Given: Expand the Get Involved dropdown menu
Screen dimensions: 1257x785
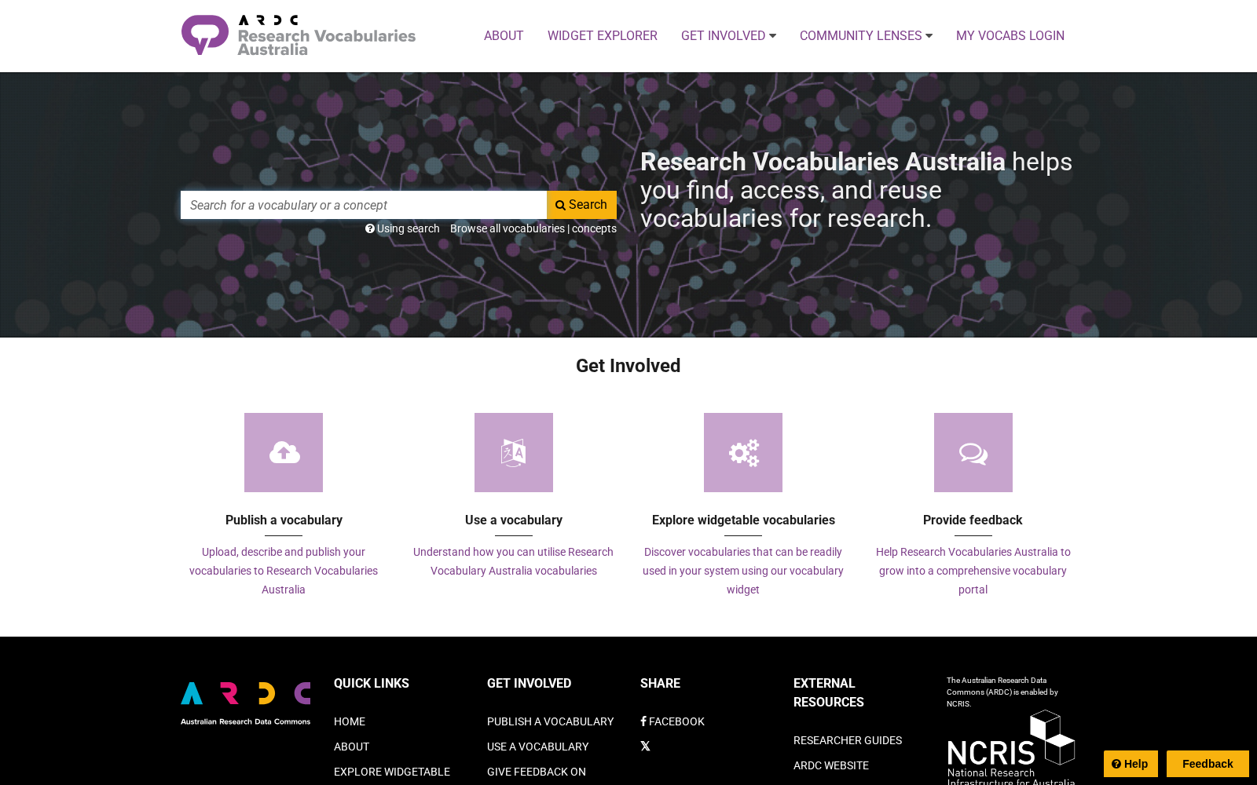Looking at the screenshot, I should tap(728, 35).
